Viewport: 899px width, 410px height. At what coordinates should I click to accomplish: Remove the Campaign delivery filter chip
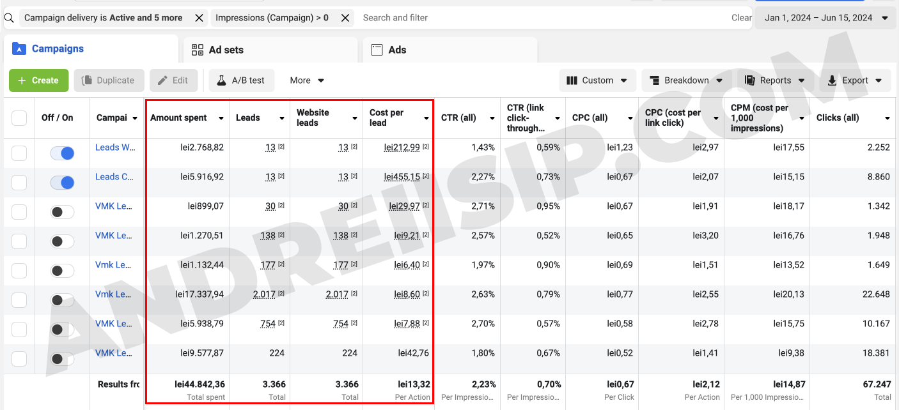point(199,18)
